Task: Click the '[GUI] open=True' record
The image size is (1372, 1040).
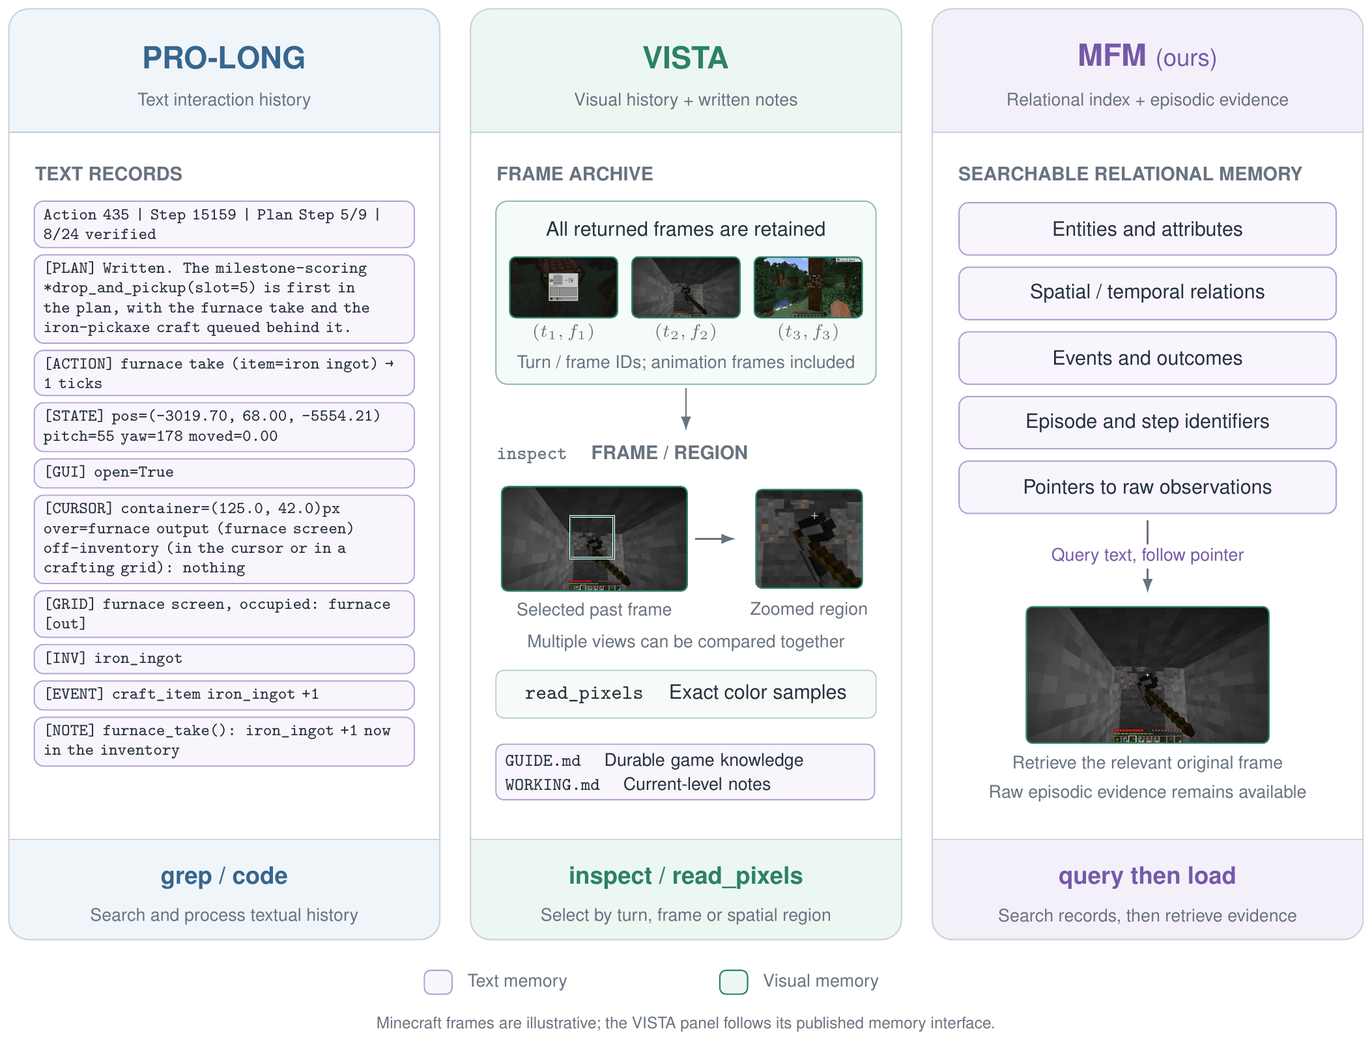Action: pyautogui.click(x=224, y=473)
